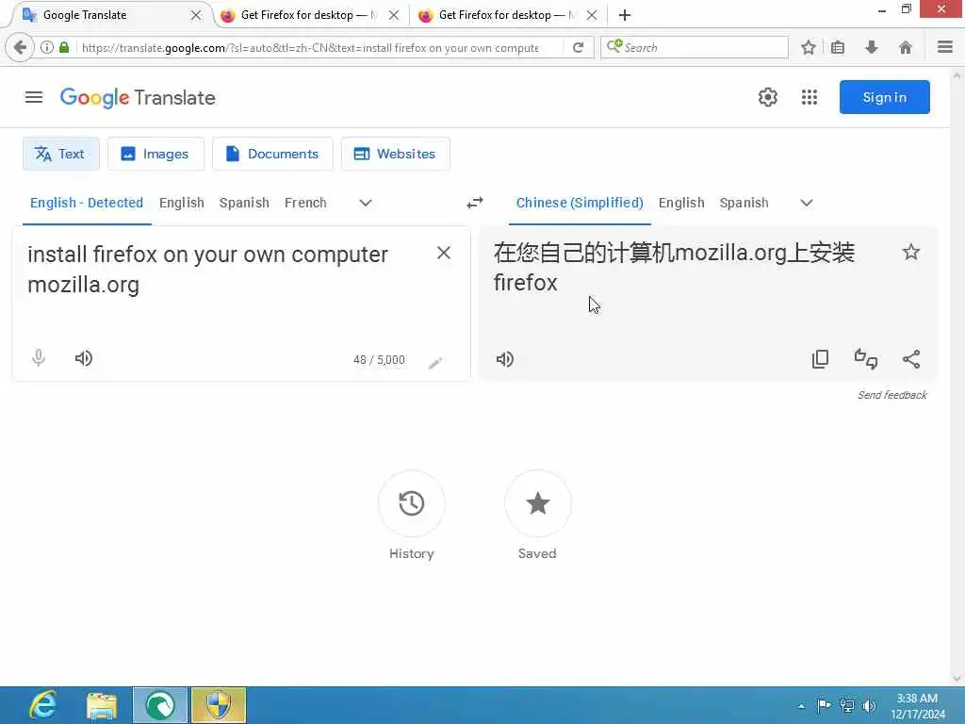
Task: Clear the source text
Action: [x=444, y=253]
